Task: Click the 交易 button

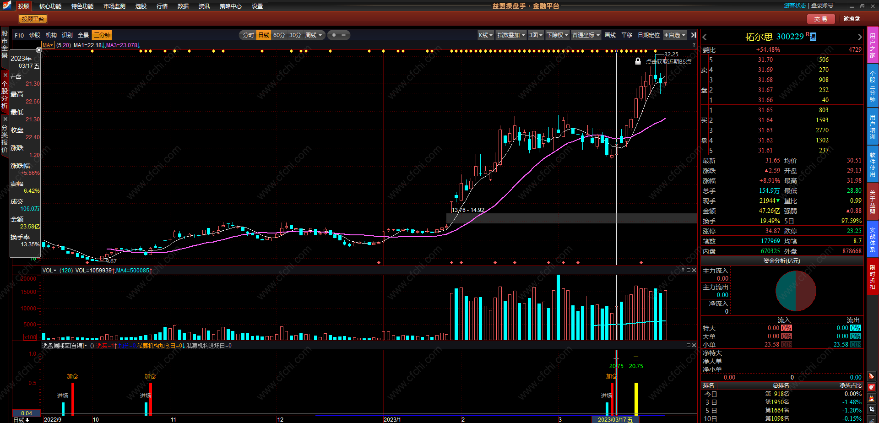Action: click(821, 19)
